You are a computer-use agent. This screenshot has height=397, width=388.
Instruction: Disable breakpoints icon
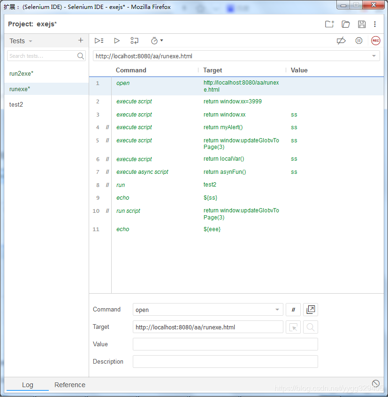[x=341, y=40]
